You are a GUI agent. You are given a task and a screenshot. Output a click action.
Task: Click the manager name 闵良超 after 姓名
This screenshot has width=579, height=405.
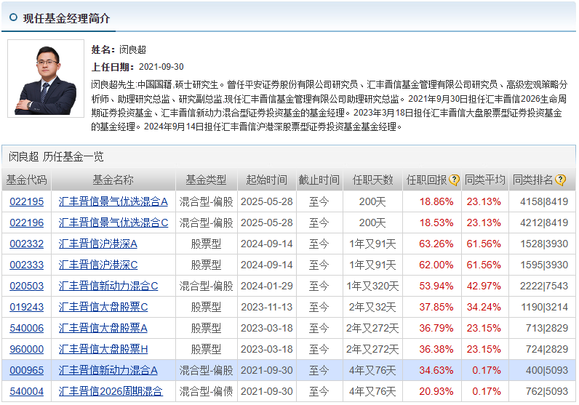point(132,49)
